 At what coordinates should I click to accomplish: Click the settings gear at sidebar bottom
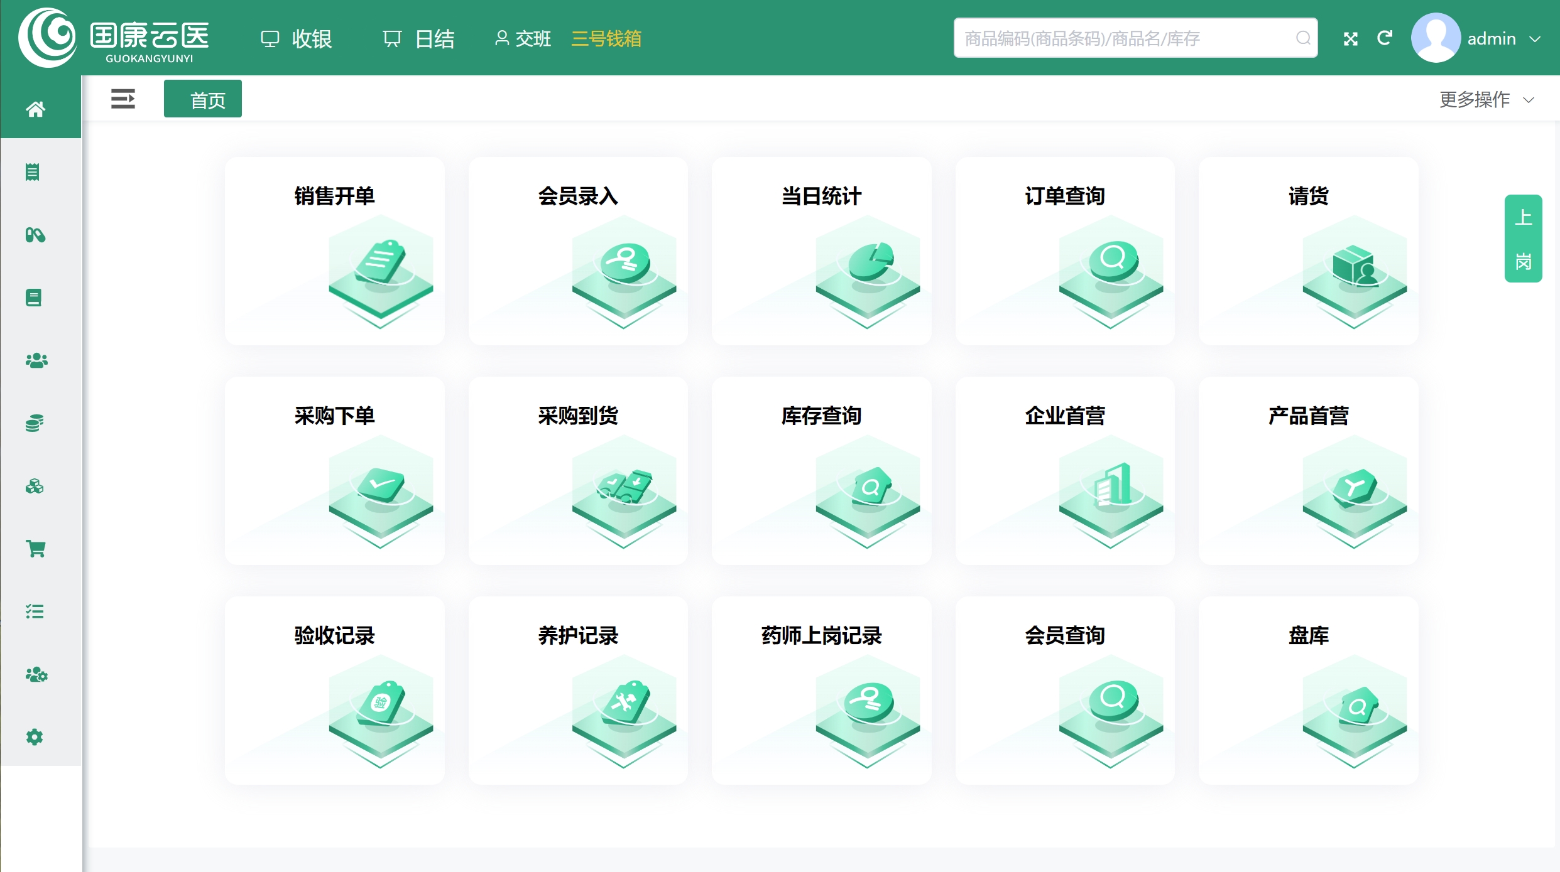(x=35, y=736)
